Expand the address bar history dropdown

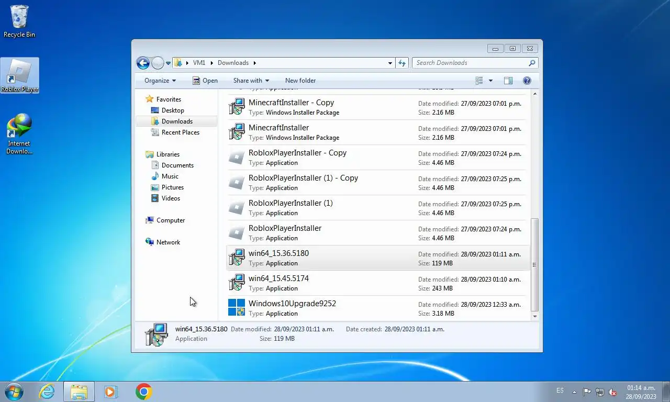point(390,63)
